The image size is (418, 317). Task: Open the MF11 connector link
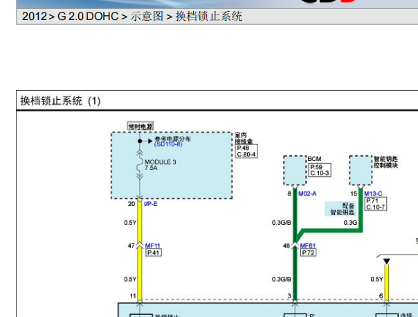point(152,246)
